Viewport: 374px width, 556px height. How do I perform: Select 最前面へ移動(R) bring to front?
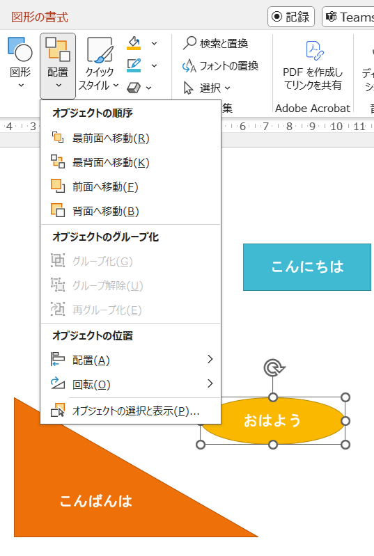130,138
